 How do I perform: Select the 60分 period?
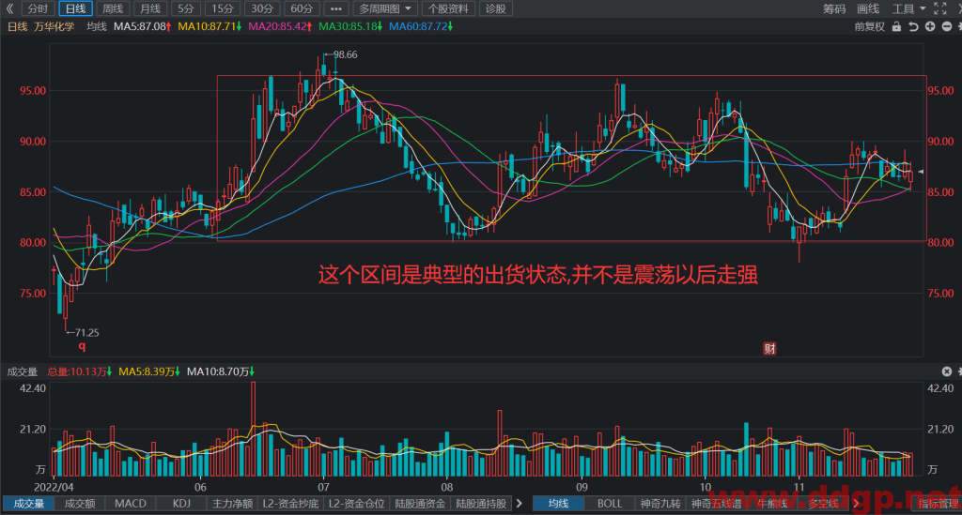pos(302,8)
